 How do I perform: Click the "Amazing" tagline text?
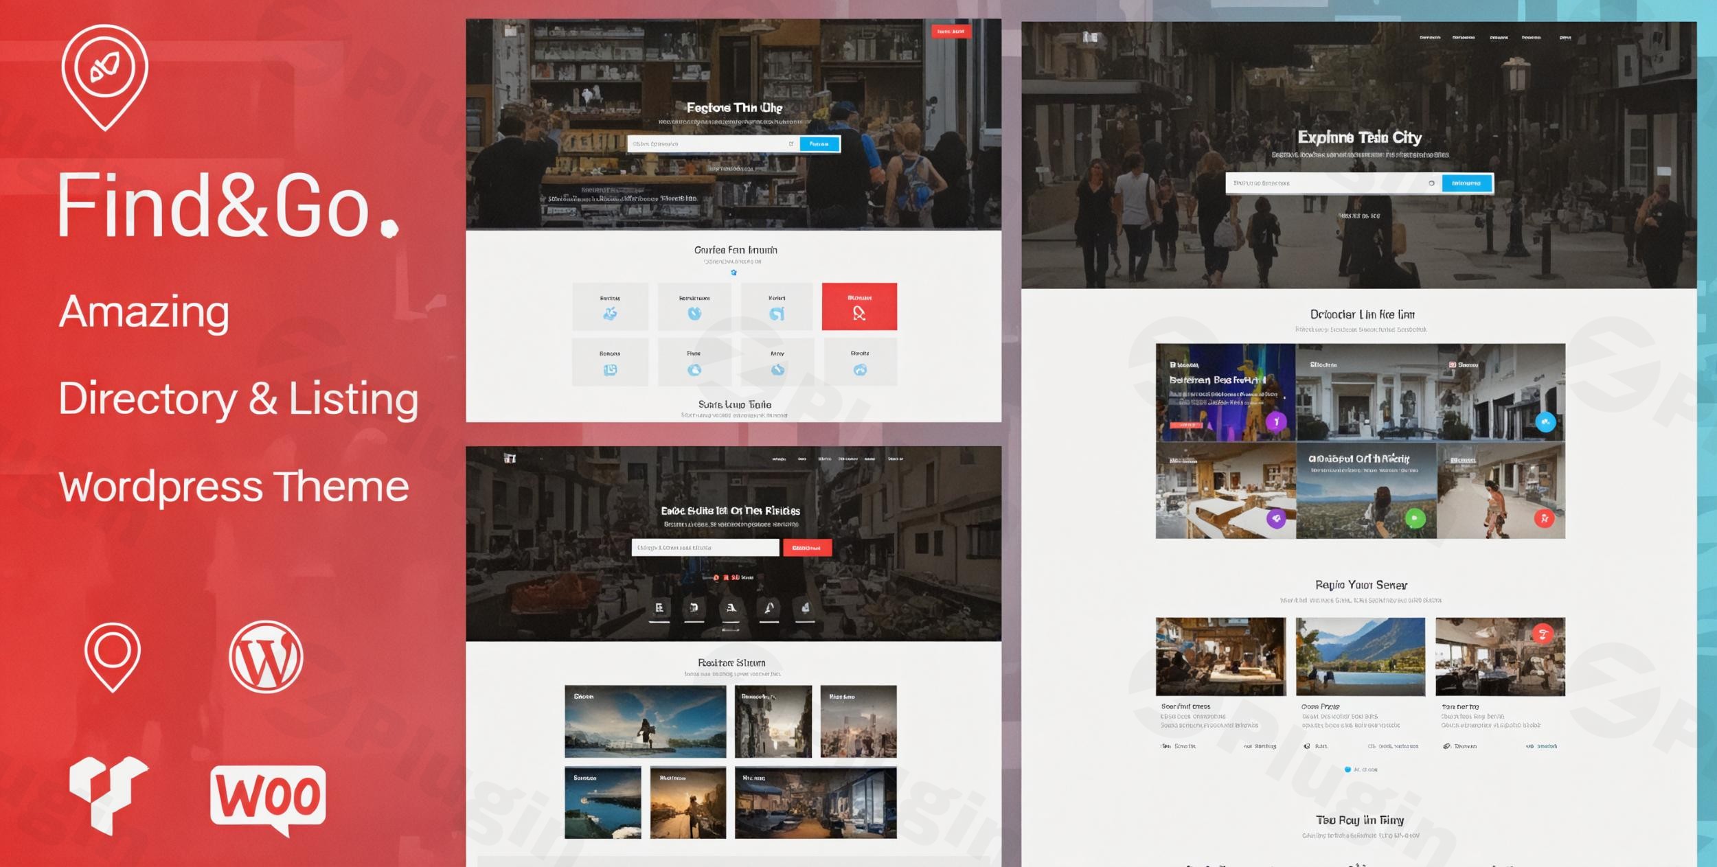pyautogui.click(x=144, y=312)
